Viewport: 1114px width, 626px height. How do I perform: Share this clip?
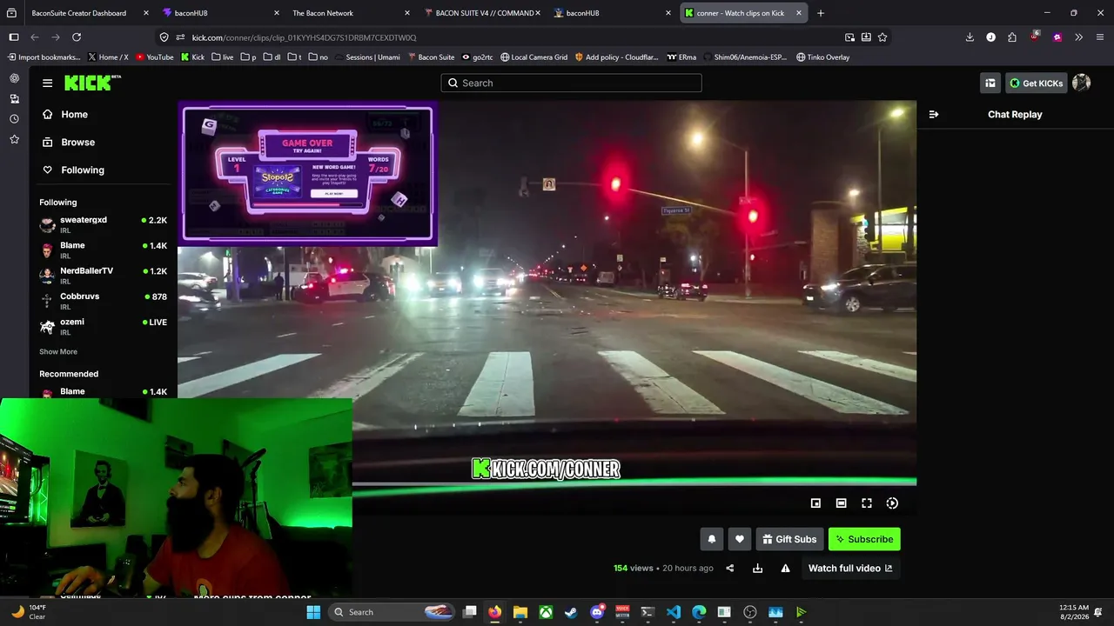coord(730,568)
